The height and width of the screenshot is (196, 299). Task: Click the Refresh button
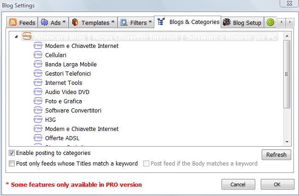(x=276, y=154)
